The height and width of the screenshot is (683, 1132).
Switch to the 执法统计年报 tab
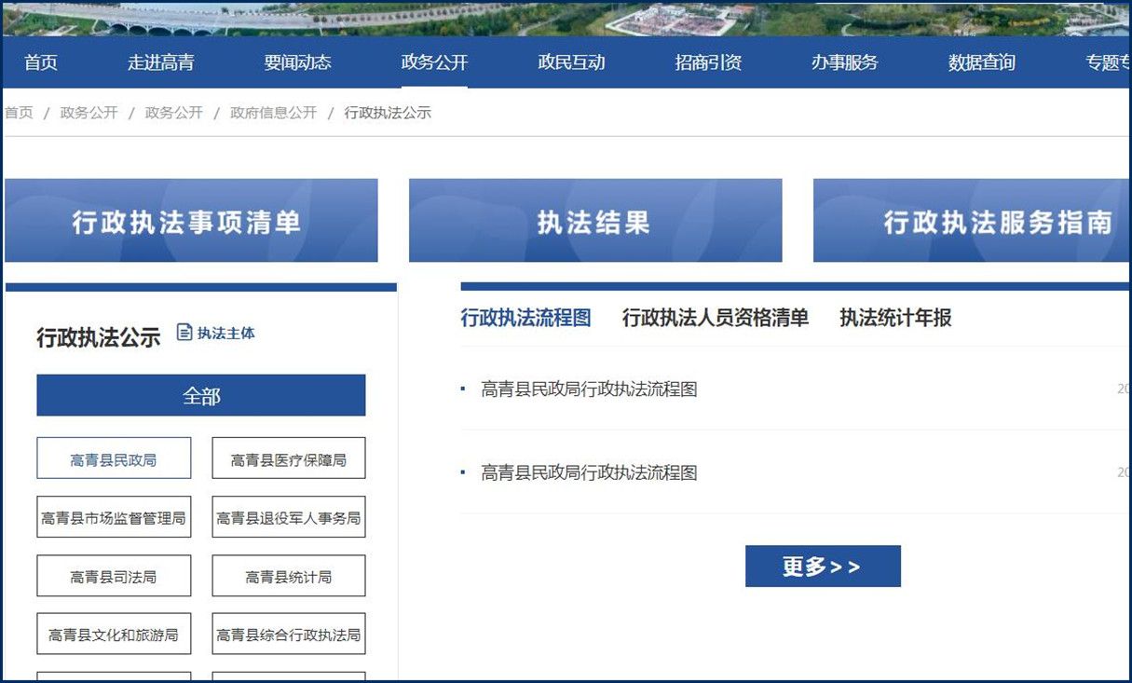pos(894,318)
